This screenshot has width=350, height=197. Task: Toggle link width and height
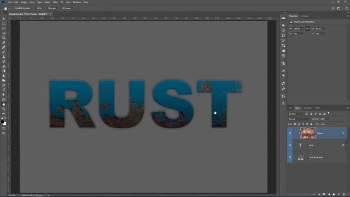307,28
